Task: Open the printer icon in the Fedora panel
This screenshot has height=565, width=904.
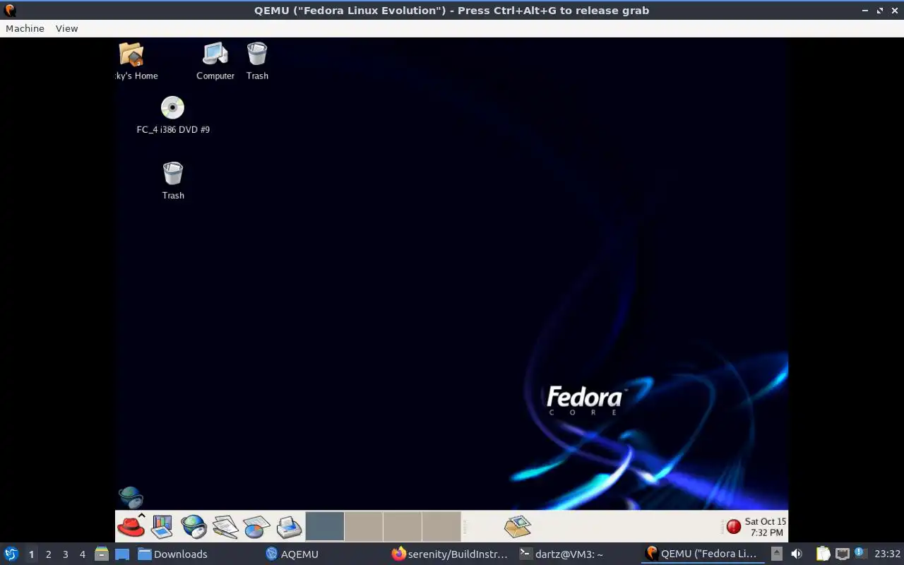Action: coord(289,527)
